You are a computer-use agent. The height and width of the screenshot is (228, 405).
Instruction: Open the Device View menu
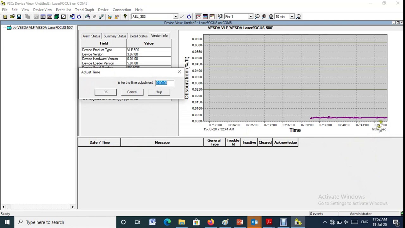tap(42, 10)
